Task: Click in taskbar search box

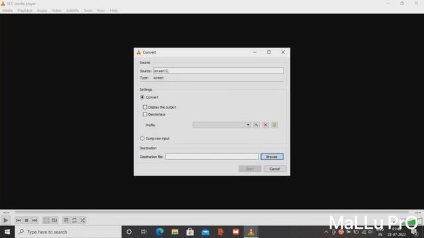Action: point(68,232)
